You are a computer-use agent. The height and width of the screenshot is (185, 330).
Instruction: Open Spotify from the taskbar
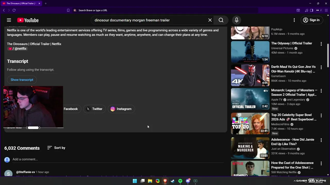(x=180, y=181)
